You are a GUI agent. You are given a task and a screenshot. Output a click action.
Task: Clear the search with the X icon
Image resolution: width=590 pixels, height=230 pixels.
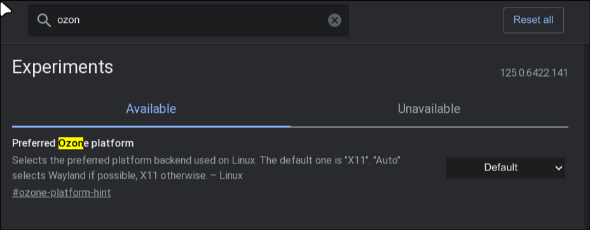334,20
